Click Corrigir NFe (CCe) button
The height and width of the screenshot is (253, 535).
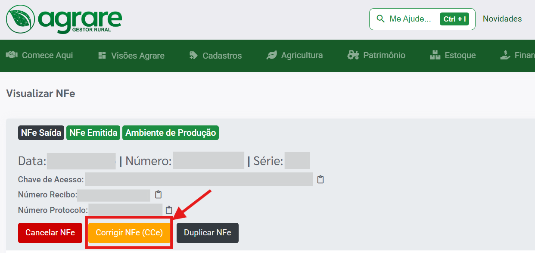(129, 233)
